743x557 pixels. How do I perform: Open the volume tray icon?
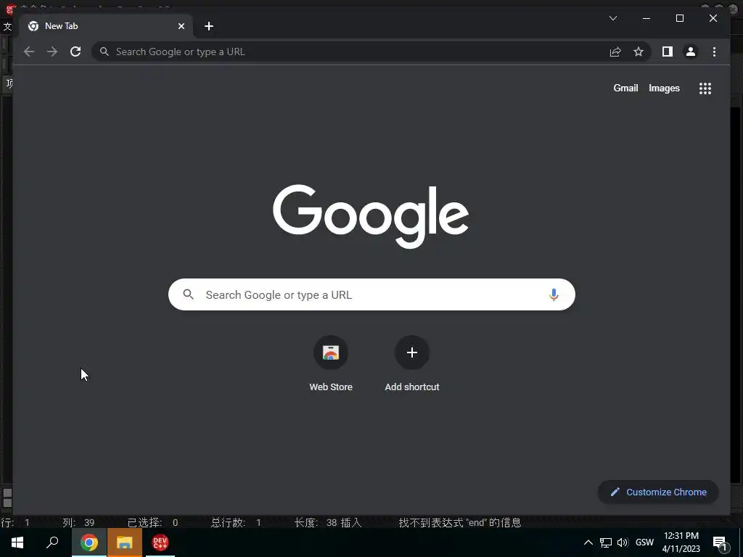pos(623,542)
